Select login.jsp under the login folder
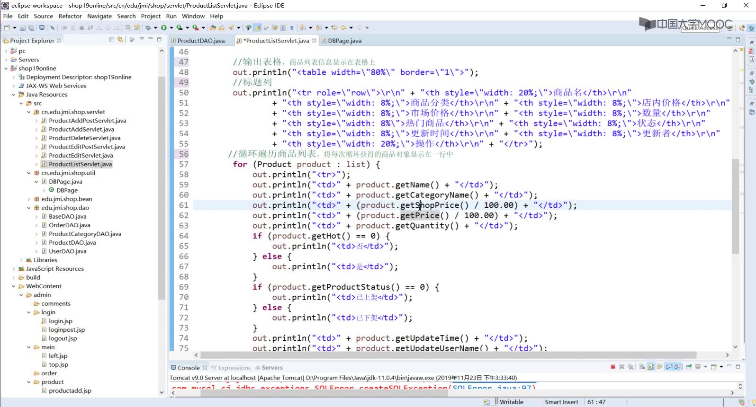Screen dimensions: 756x407 click(x=61, y=321)
